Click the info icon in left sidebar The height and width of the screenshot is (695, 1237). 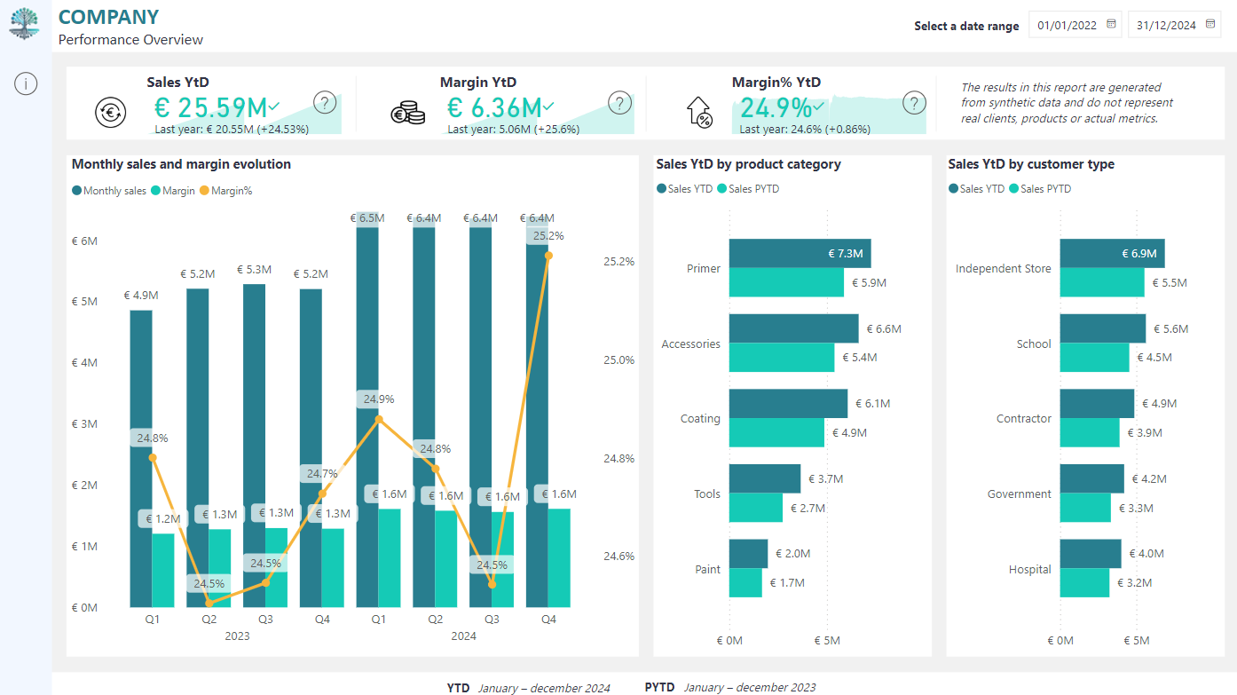pos(26,84)
